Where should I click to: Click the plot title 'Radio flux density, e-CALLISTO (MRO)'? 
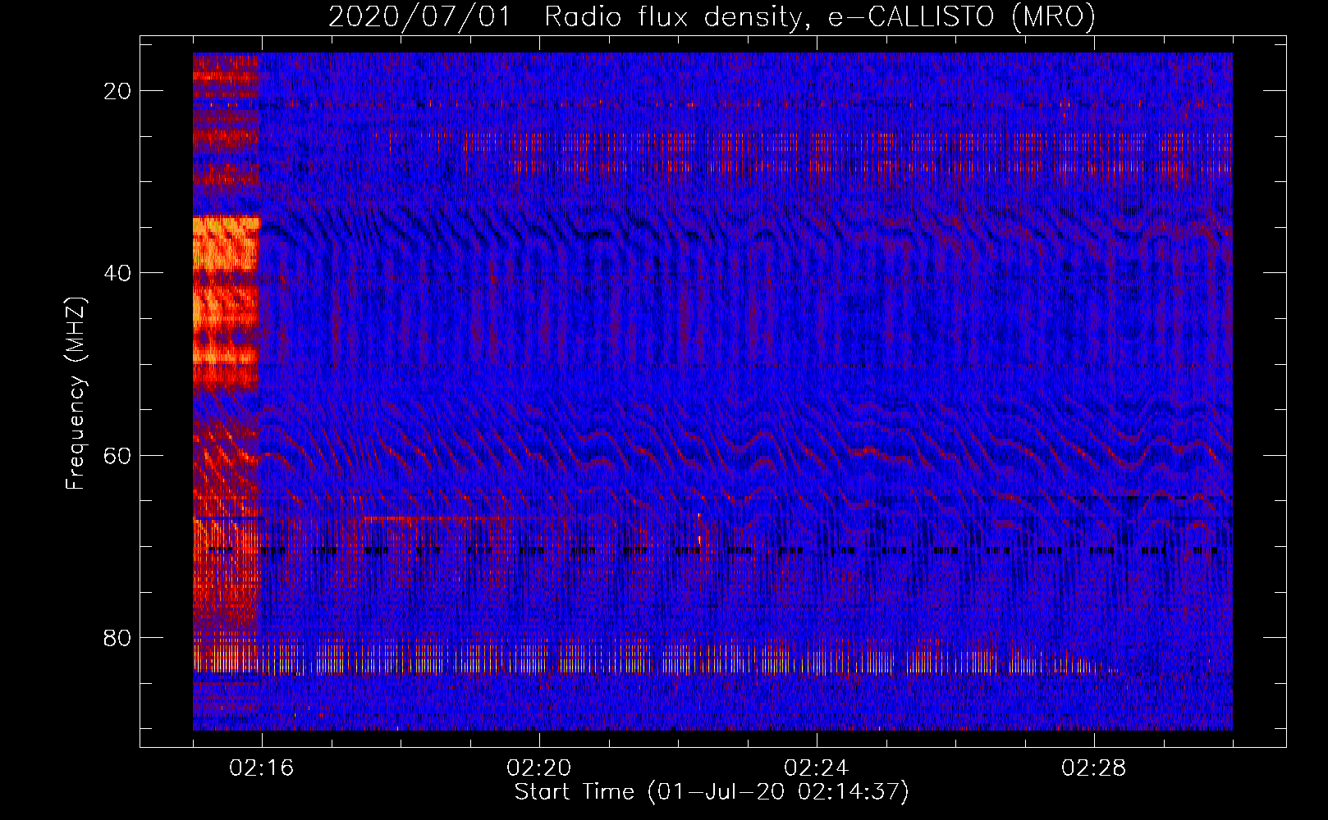pos(819,17)
